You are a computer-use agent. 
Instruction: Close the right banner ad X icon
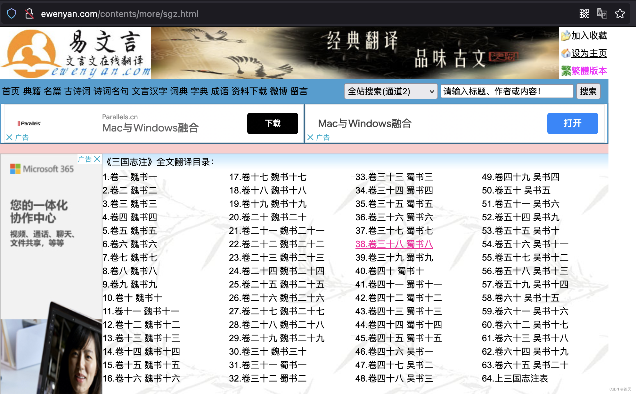(310, 138)
